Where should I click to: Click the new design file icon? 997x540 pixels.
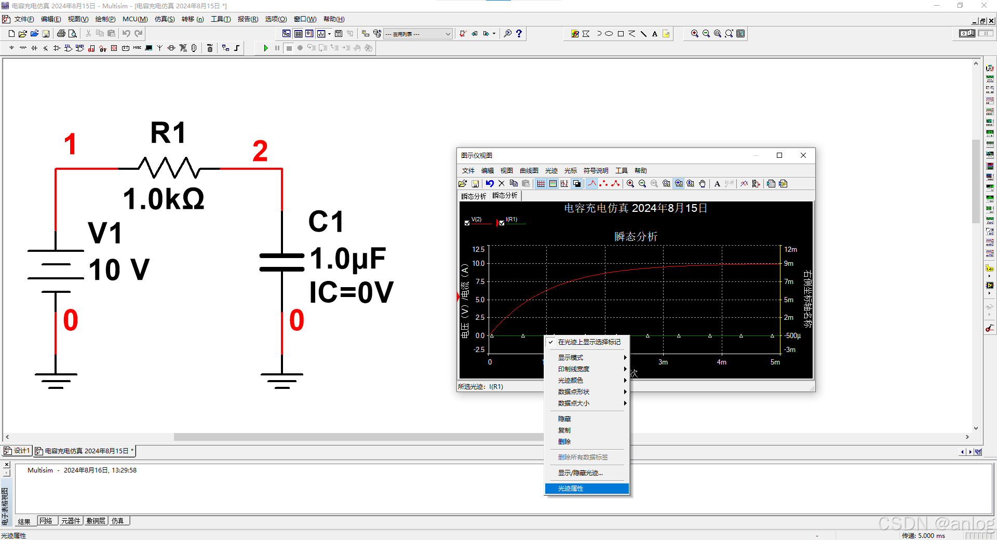click(x=11, y=34)
